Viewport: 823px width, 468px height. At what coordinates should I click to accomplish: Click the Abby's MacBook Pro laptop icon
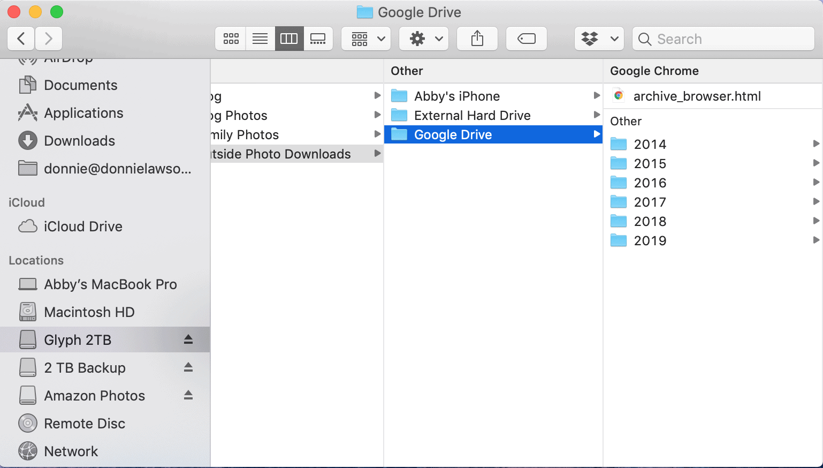coord(28,284)
